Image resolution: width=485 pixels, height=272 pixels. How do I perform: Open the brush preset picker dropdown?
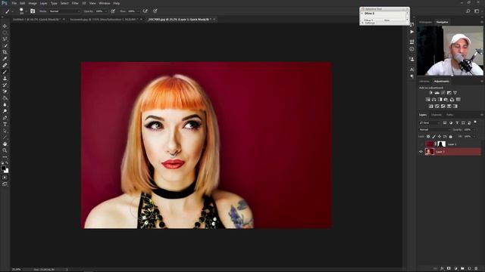click(27, 11)
